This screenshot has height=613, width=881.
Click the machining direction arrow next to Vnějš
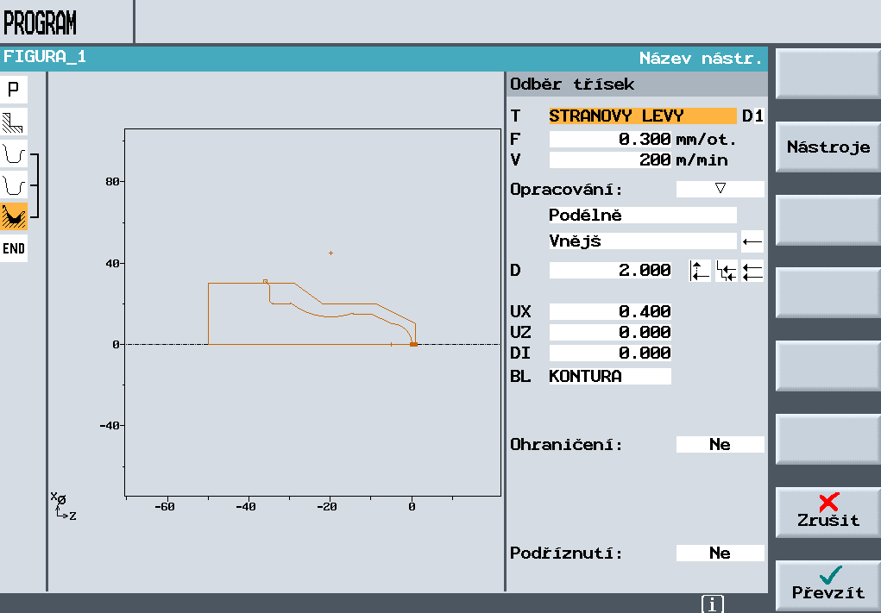(x=752, y=241)
